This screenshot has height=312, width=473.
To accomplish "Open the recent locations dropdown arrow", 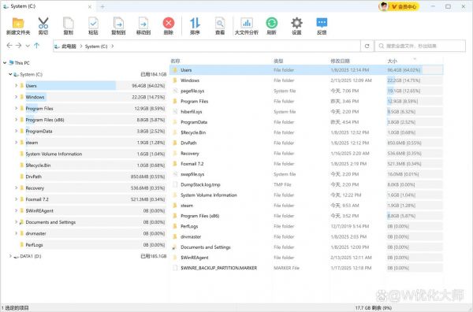I will [x=28, y=46].
